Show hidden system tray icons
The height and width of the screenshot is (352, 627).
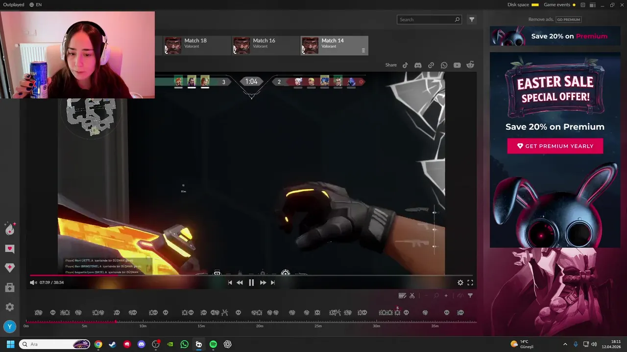[x=565, y=344]
